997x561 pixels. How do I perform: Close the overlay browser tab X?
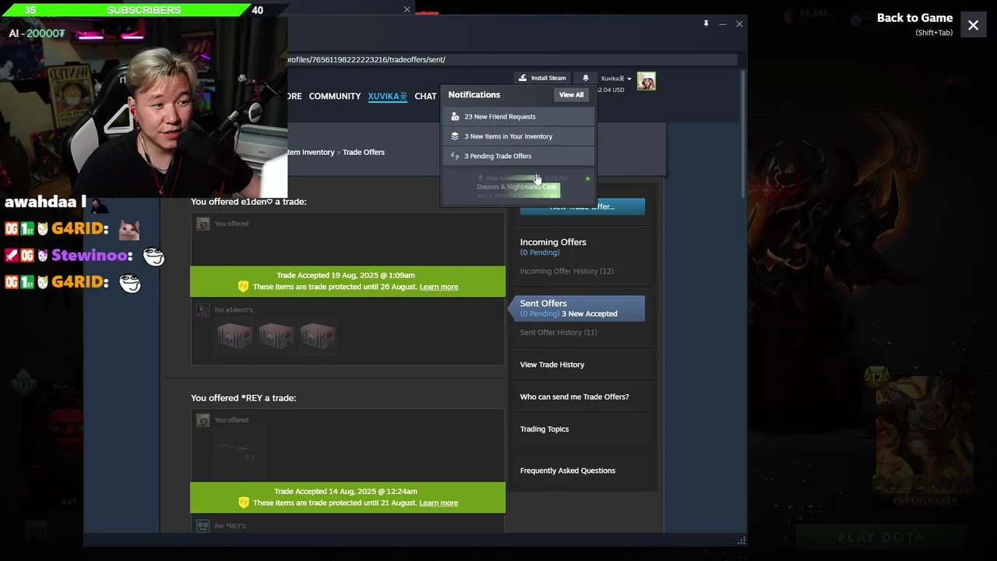click(x=407, y=9)
